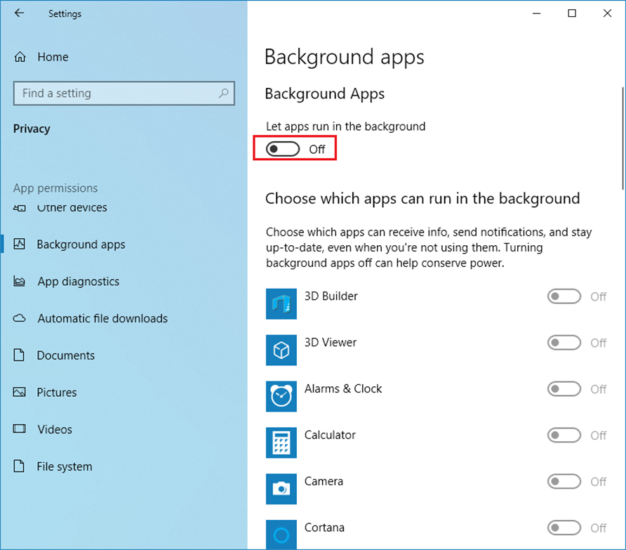Viewport: 626px width, 550px height.
Task: Open App diagnostics settings page
Action: 78,282
